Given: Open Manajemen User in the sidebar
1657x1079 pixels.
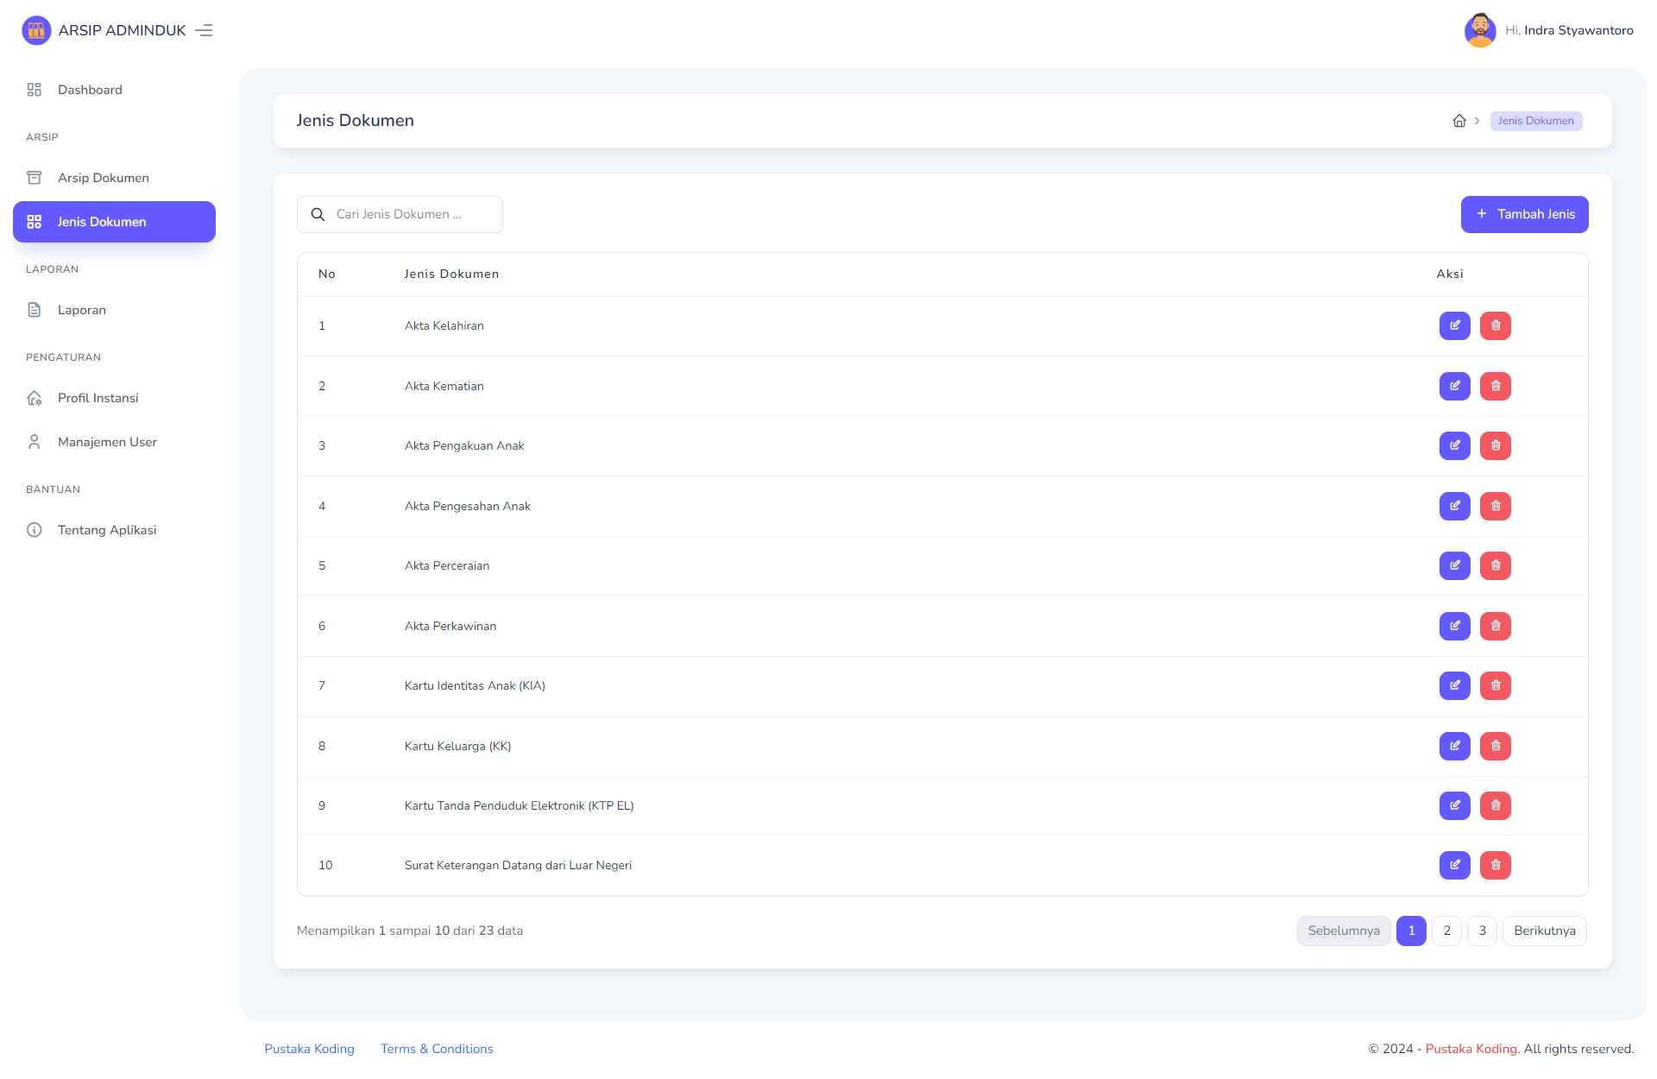Looking at the screenshot, I should 114,442.
